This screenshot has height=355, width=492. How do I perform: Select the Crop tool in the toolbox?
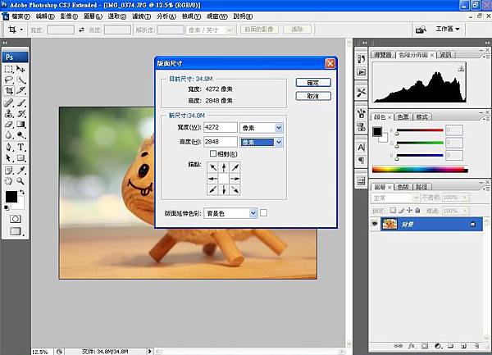[x=9, y=91]
